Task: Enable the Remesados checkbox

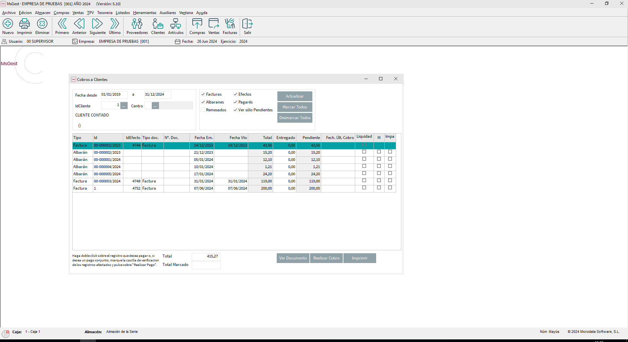Action: click(x=203, y=110)
